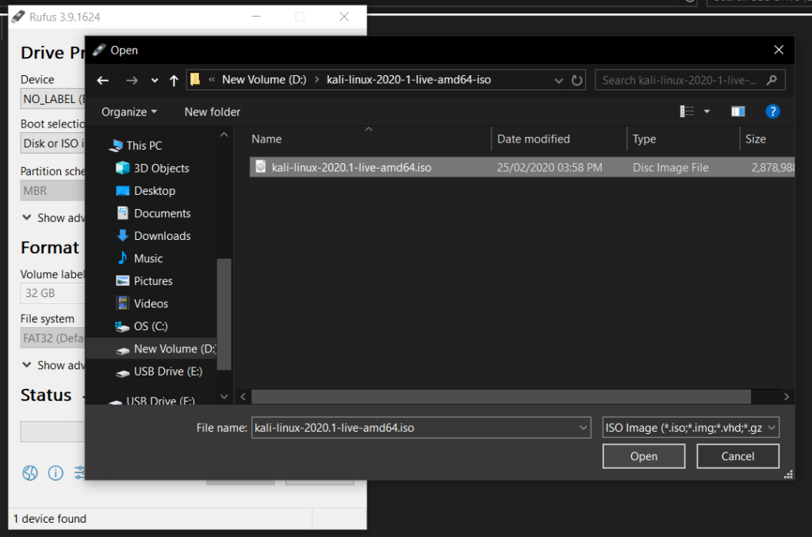
Task: Click the Open button
Action: 644,456
